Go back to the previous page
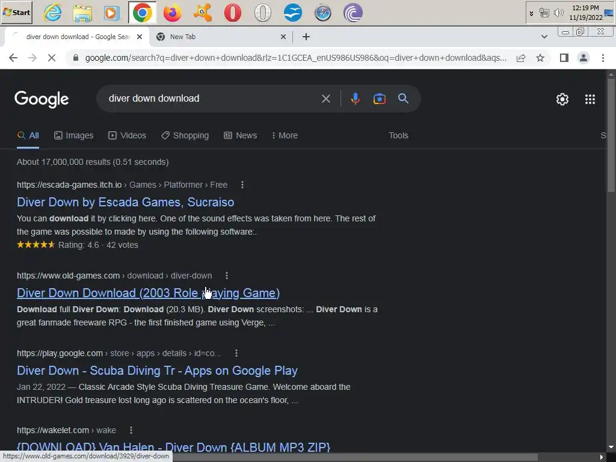The height and width of the screenshot is (462, 616). [x=13, y=58]
